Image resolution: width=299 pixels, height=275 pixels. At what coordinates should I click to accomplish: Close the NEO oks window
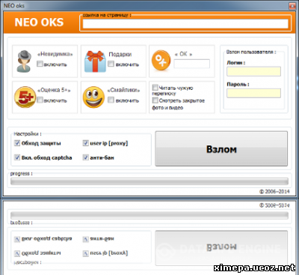292,5
